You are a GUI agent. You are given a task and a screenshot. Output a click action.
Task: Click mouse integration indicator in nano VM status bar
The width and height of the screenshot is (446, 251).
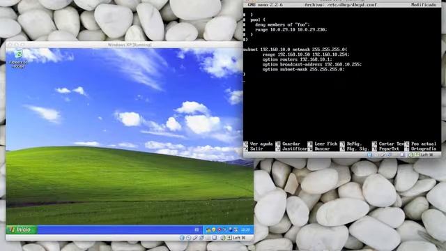click(410, 155)
